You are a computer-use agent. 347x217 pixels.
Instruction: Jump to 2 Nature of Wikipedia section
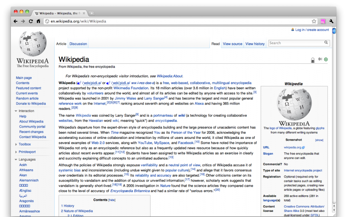(77, 211)
